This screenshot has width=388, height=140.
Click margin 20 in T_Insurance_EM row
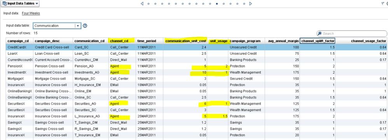click(282, 135)
